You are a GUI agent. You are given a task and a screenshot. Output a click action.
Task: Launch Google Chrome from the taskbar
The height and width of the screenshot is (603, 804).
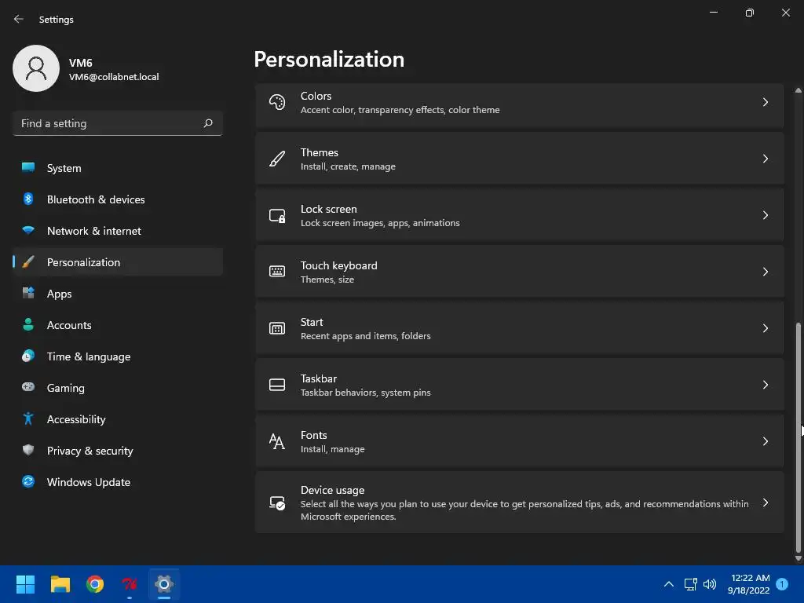click(x=95, y=584)
